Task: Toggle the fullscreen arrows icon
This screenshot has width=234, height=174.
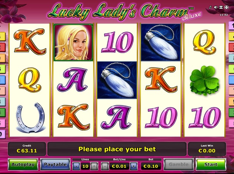Action: (227, 7)
